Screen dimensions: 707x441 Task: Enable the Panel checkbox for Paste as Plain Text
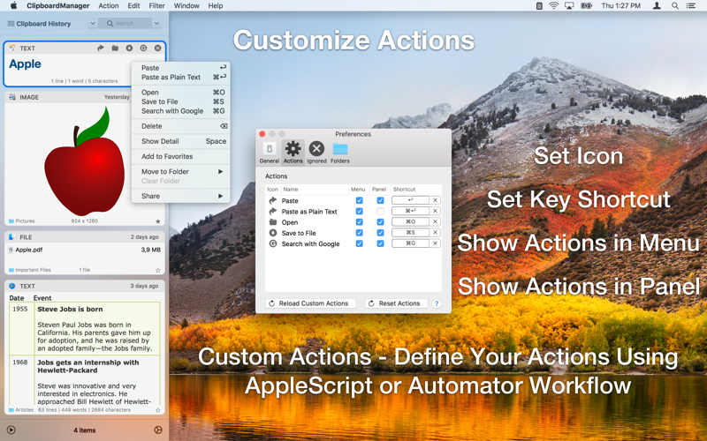(380, 211)
